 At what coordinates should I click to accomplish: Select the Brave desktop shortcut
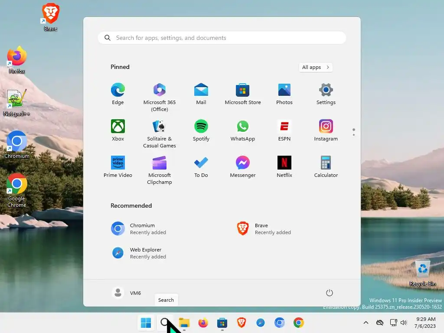pos(50,17)
